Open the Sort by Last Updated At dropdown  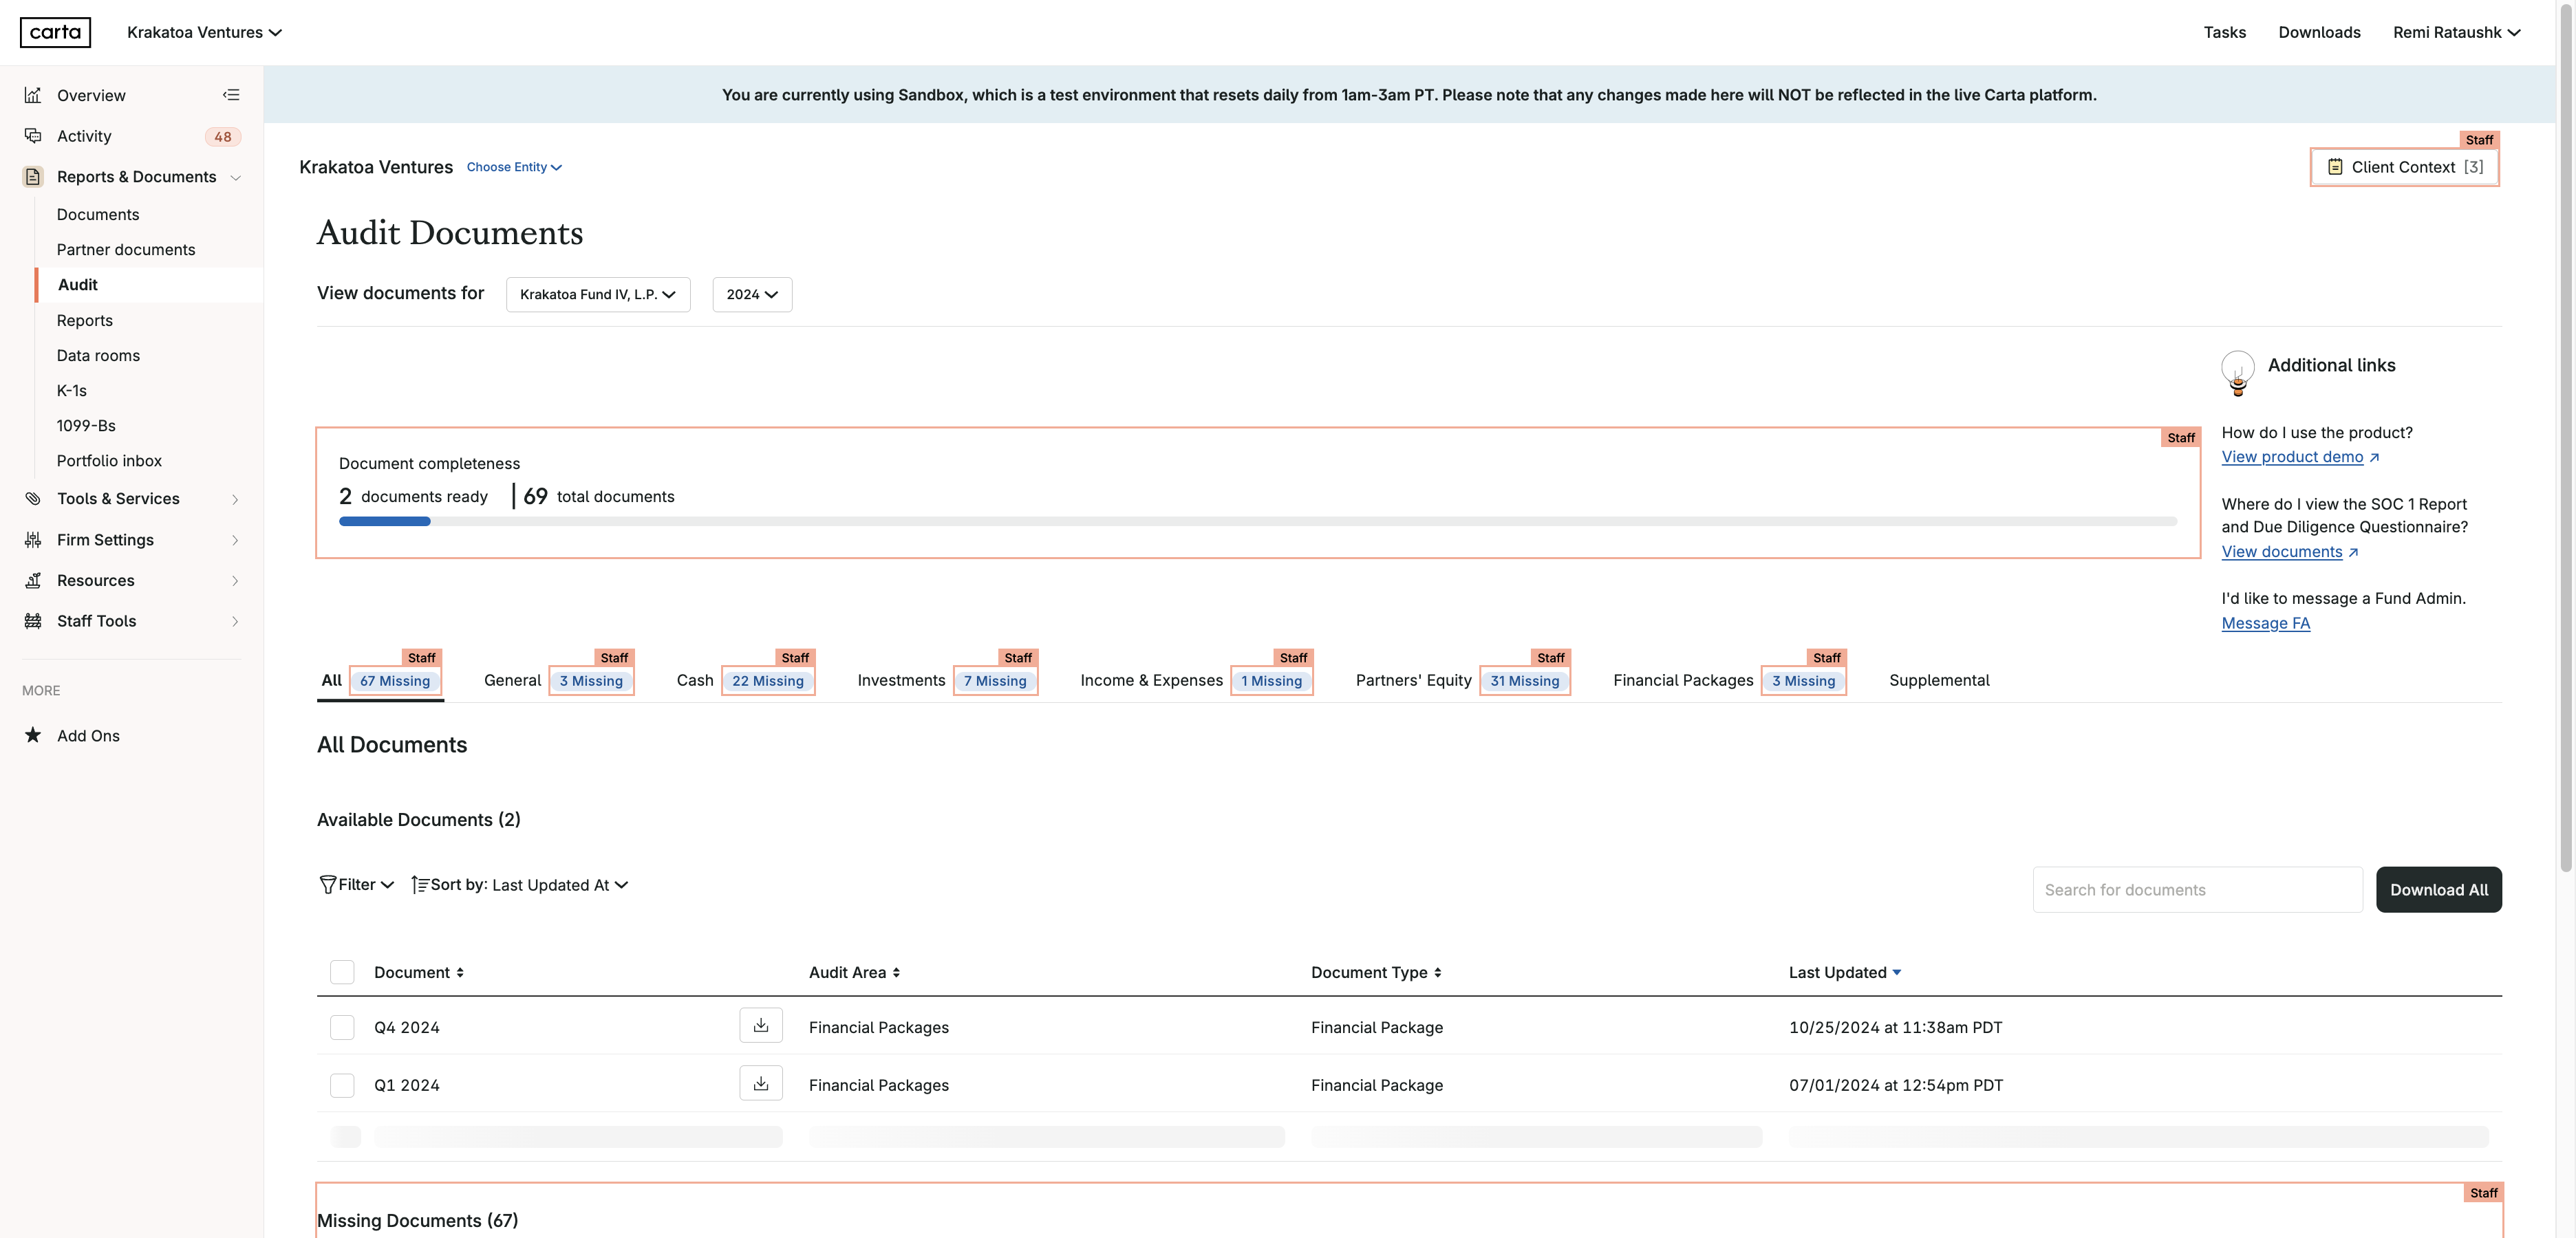pyautogui.click(x=520, y=885)
